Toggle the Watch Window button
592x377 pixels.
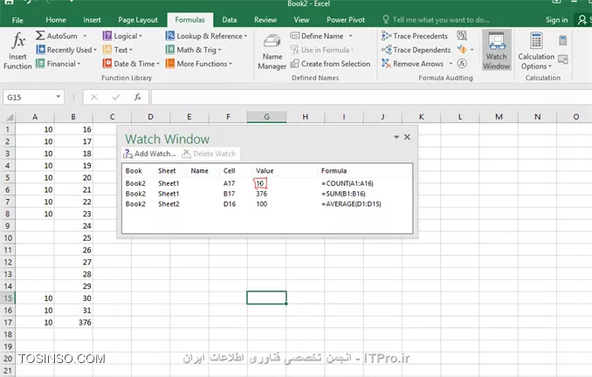(x=497, y=51)
